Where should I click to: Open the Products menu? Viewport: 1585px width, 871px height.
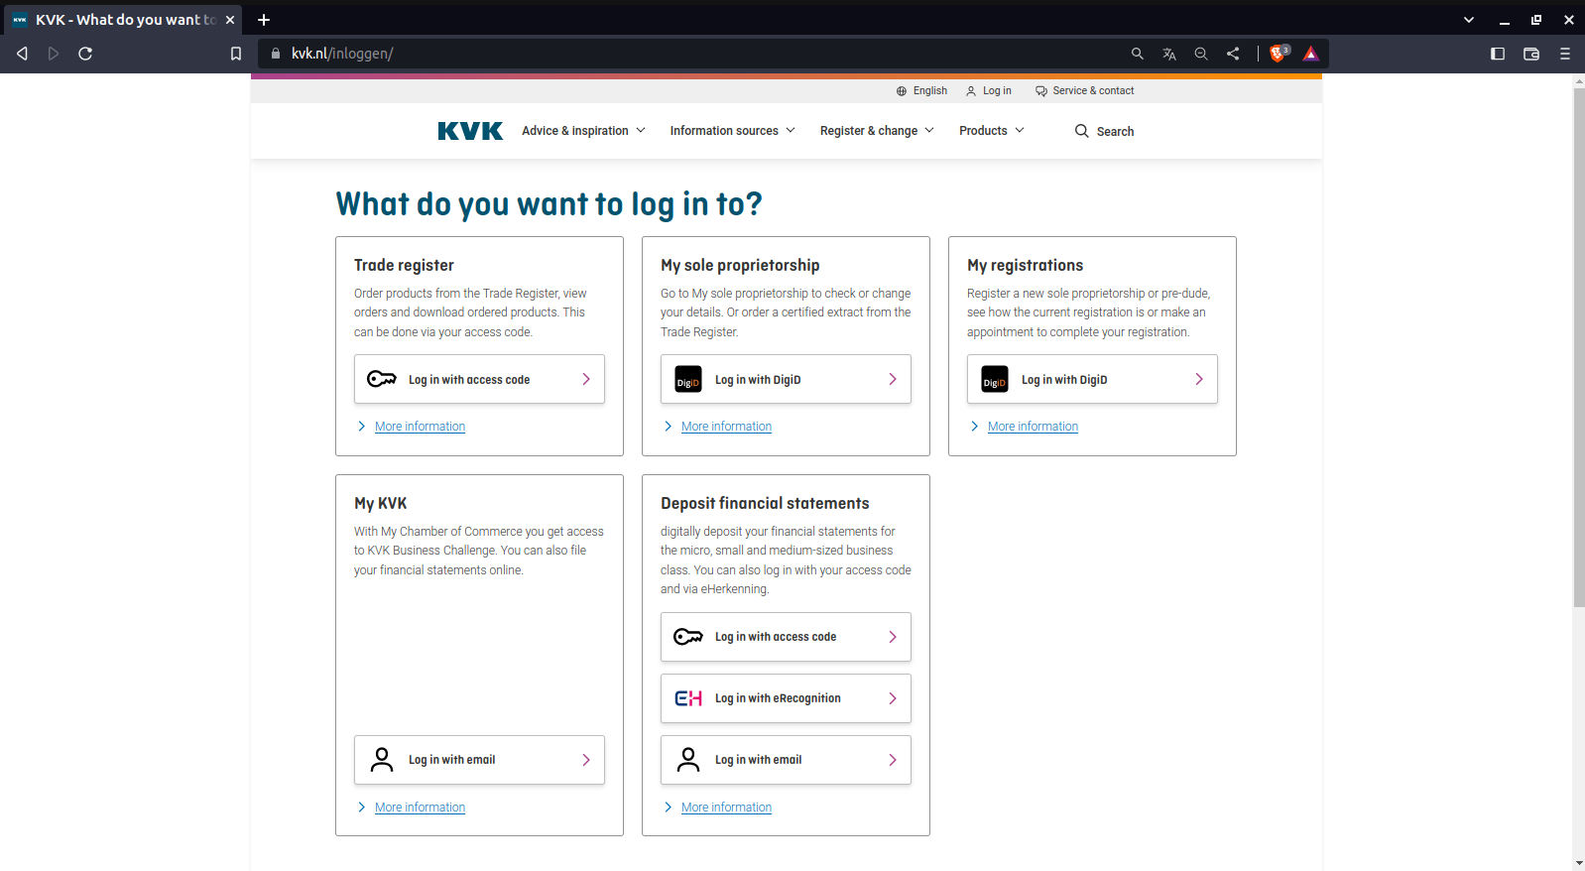(991, 131)
